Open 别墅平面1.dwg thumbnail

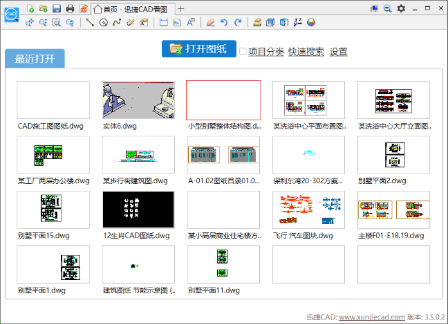pyautogui.click(x=53, y=264)
